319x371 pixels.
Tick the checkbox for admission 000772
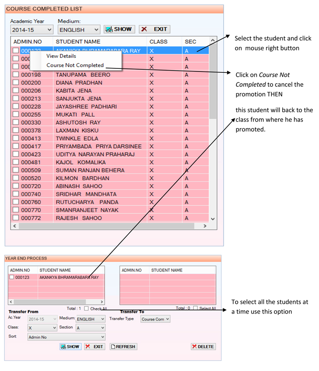pyautogui.click(x=16, y=218)
